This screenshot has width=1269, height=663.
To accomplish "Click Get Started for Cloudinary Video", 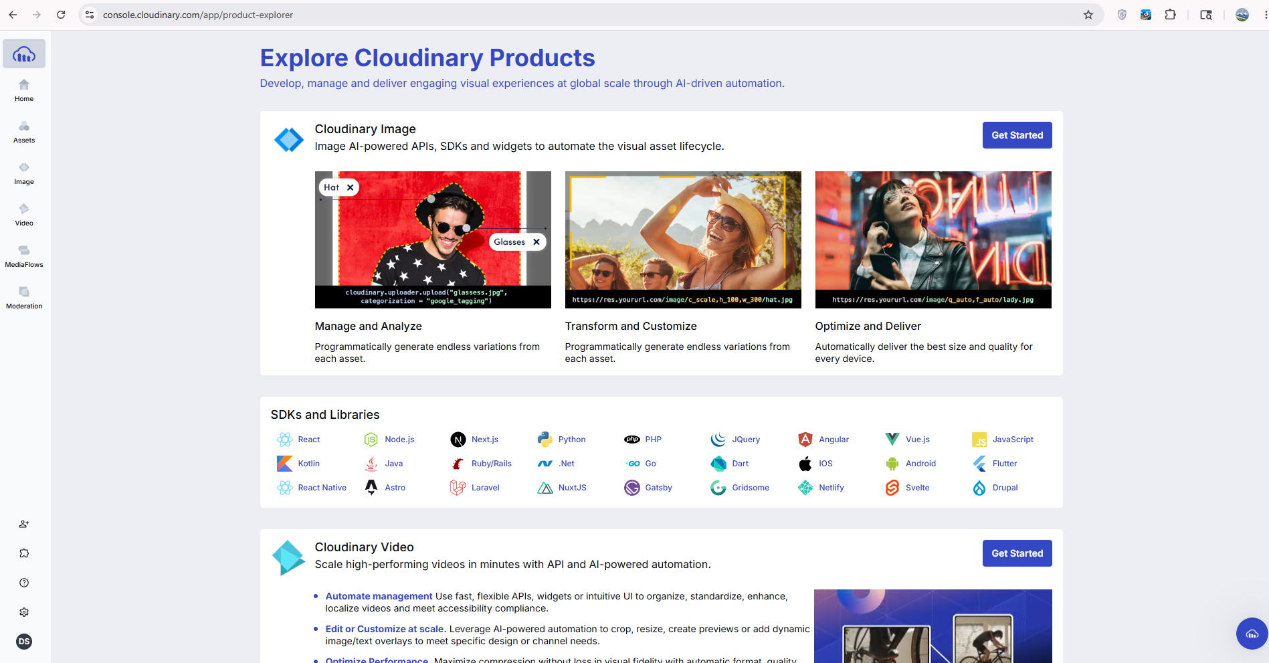I will pyautogui.click(x=1017, y=553).
